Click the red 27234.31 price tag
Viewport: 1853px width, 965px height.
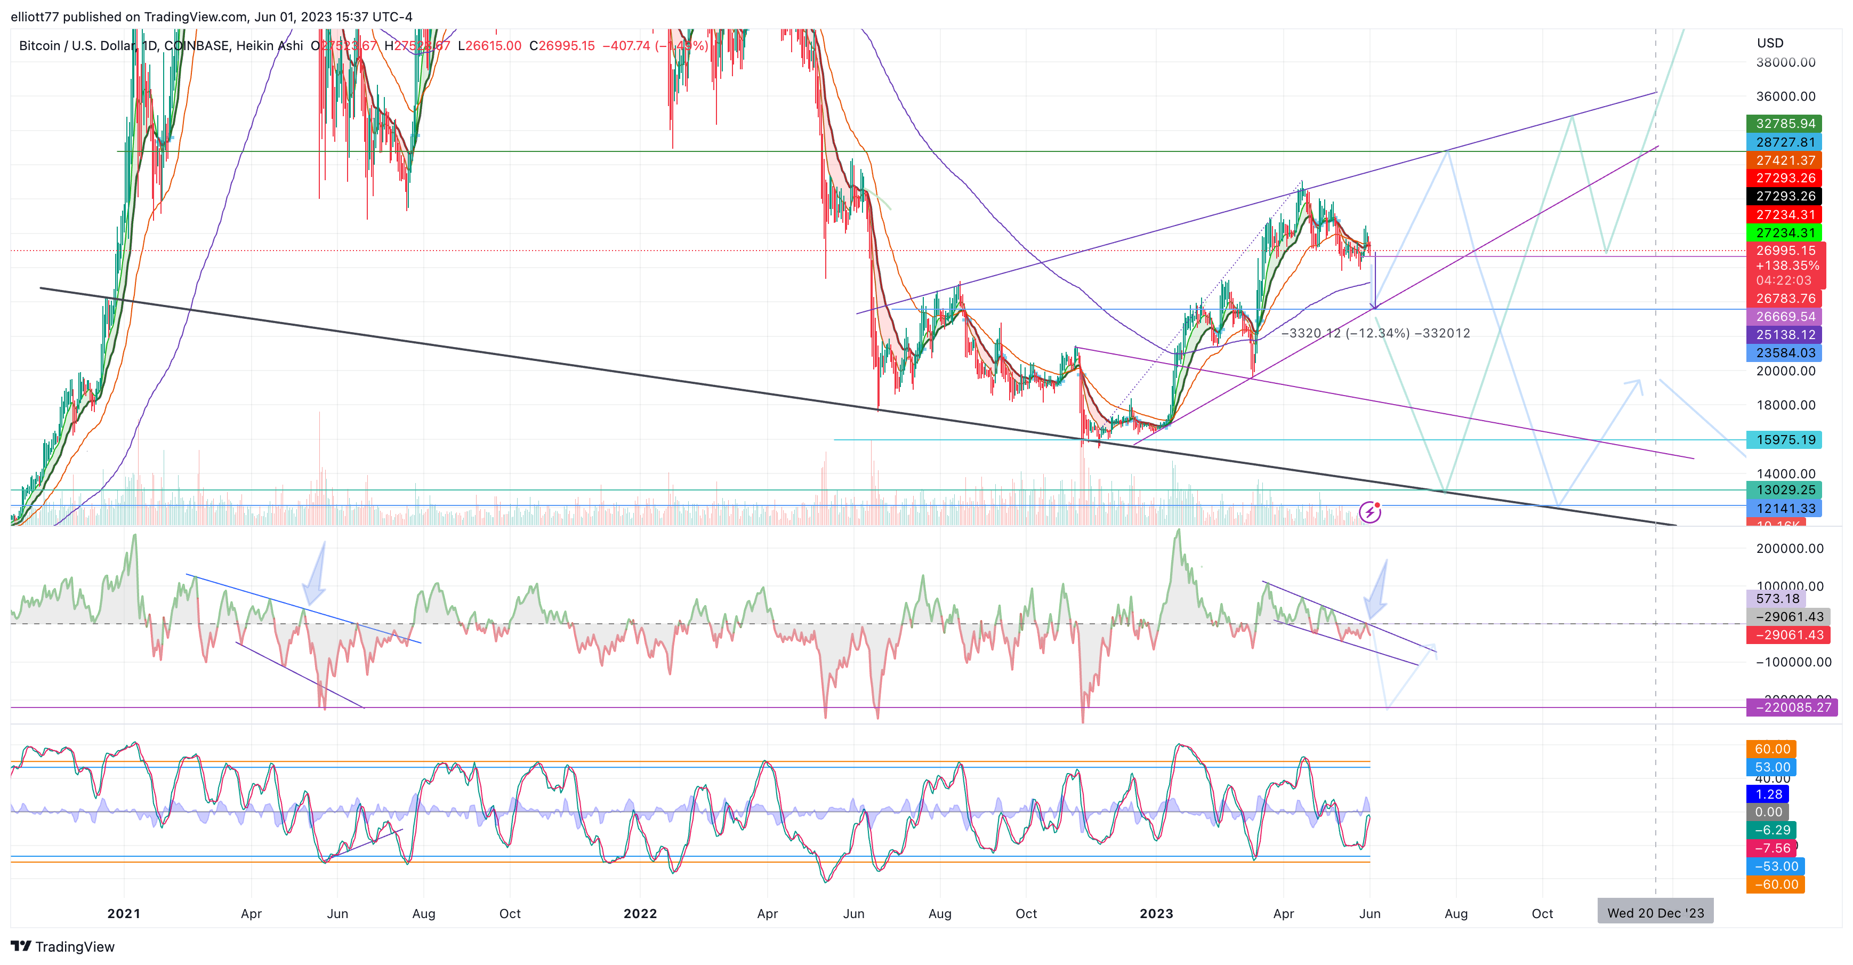pos(1784,214)
